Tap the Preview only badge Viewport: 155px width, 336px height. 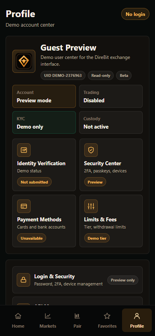123,280
